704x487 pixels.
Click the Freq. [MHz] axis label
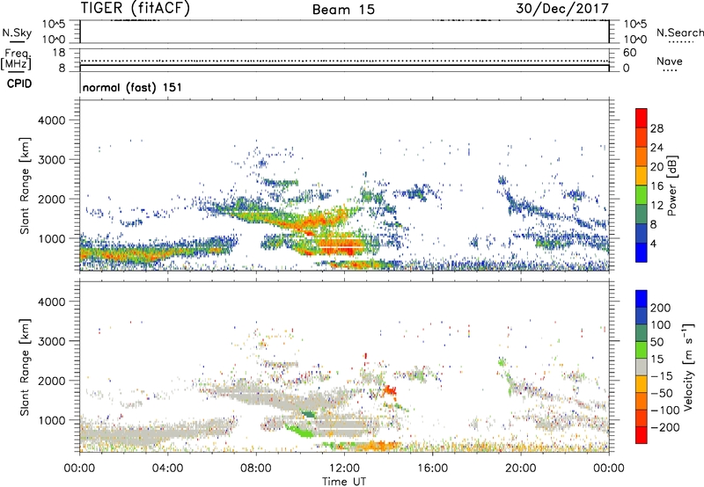pyautogui.click(x=16, y=60)
